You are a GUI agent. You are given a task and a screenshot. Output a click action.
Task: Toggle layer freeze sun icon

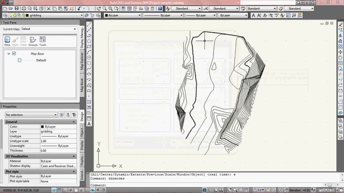[15, 16]
